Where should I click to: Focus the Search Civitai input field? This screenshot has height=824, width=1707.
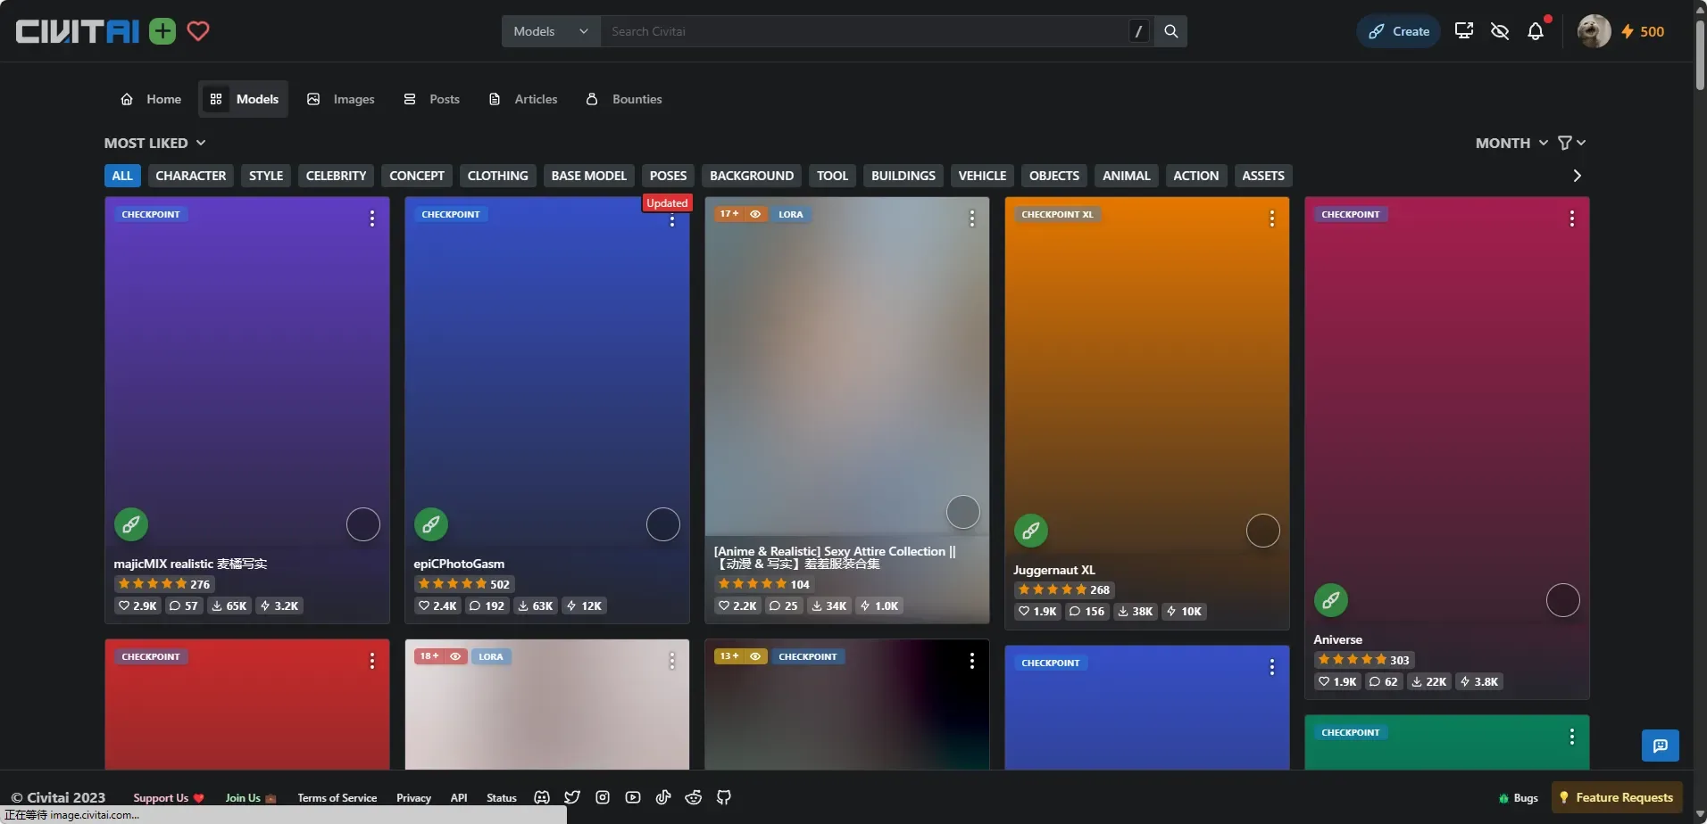tap(864, 31)
